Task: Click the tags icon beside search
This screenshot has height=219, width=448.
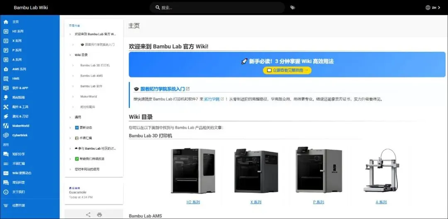Action: pos(292,8)
